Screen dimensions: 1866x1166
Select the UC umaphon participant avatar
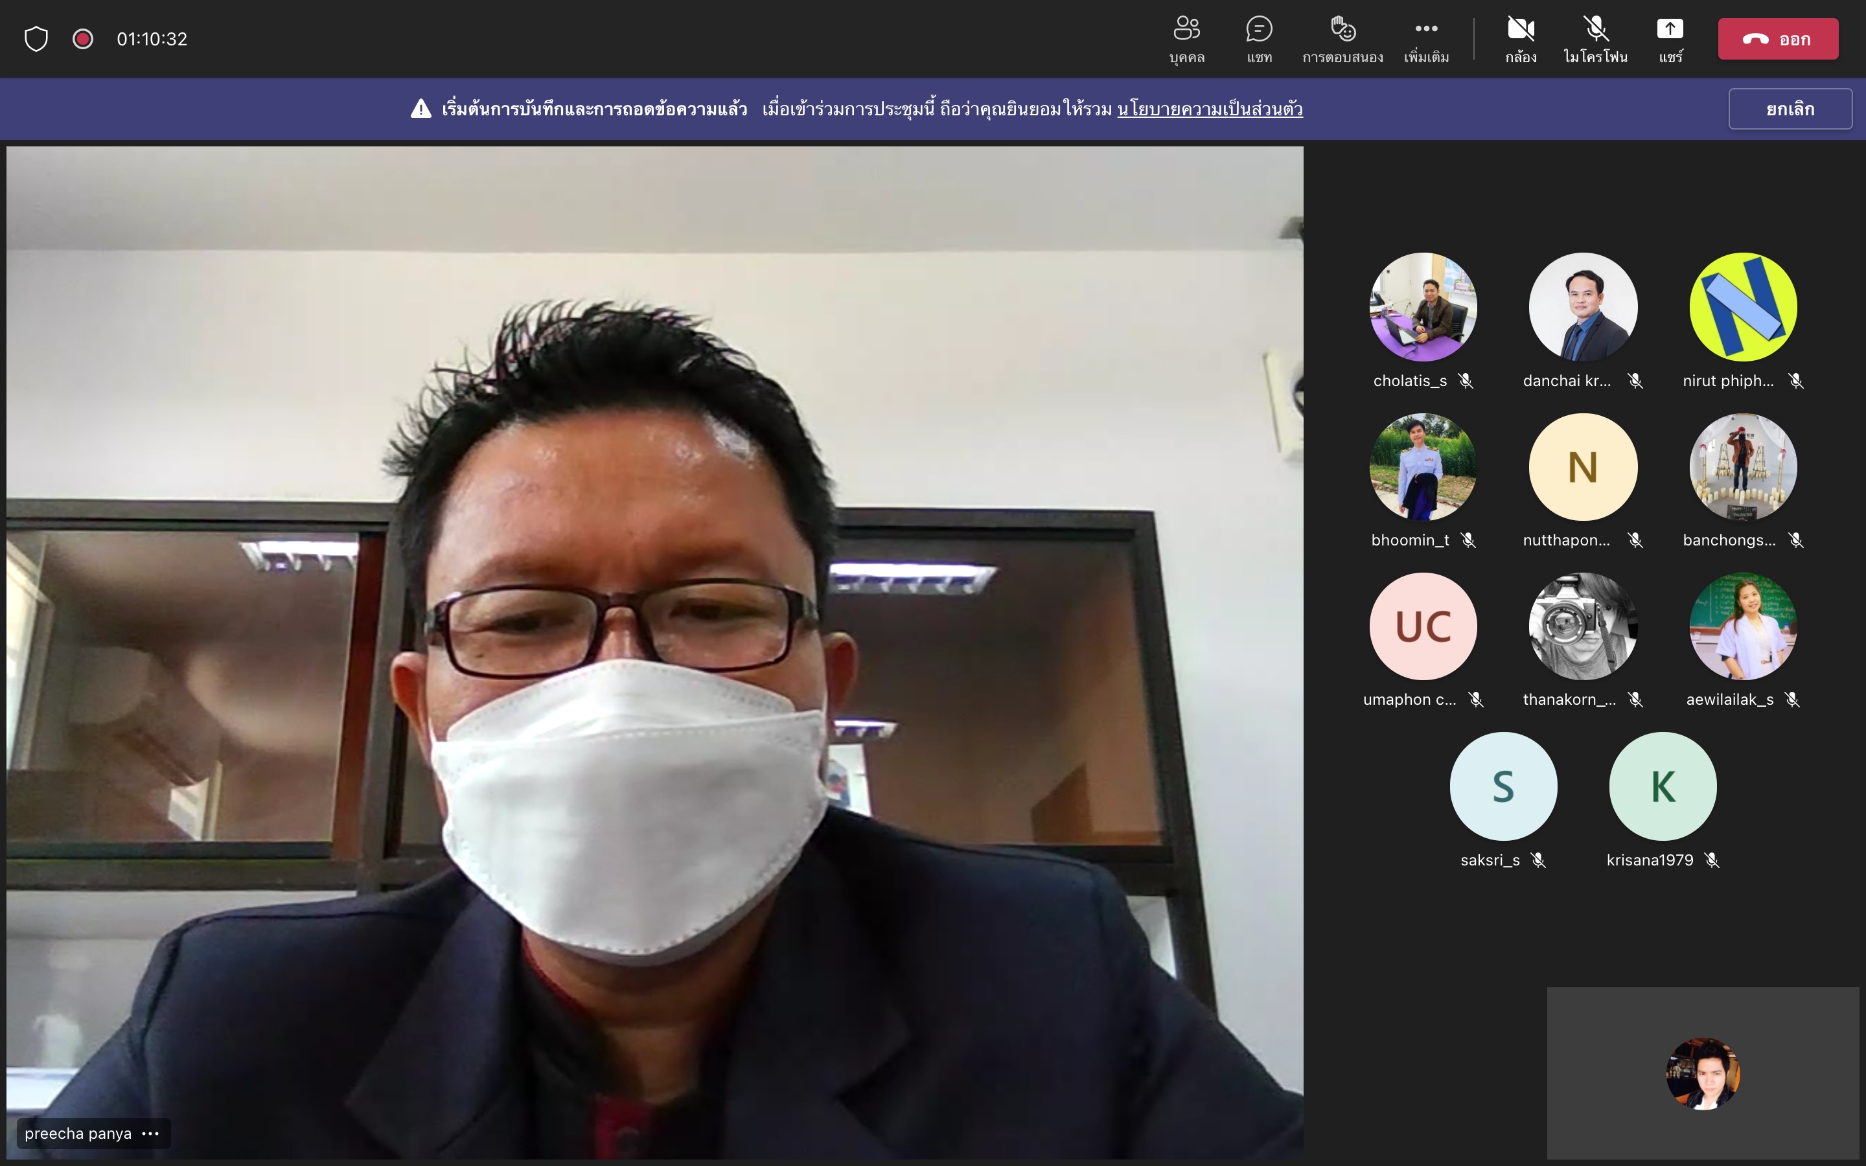pos(1423,626)
